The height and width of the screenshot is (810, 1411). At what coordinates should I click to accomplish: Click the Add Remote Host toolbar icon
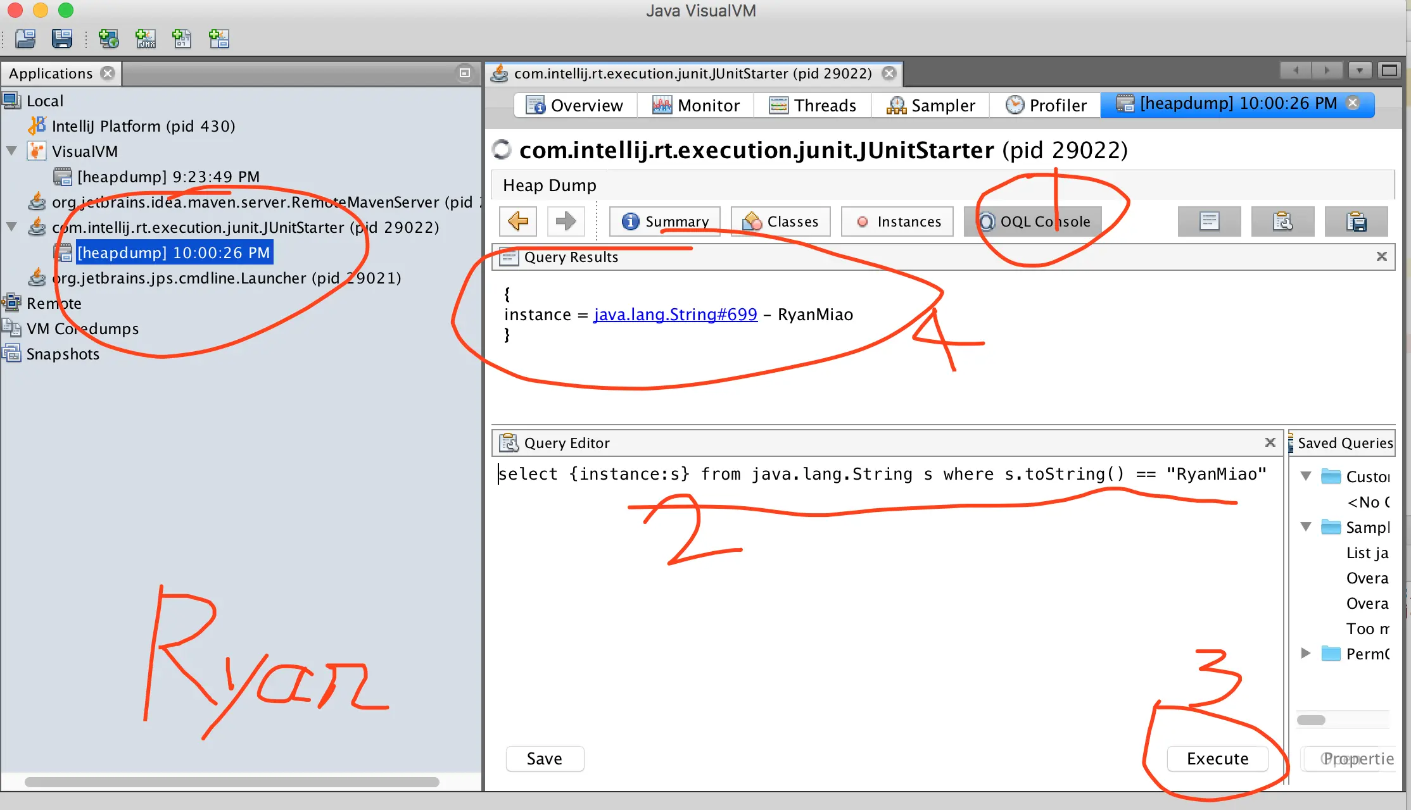point(108,39)
